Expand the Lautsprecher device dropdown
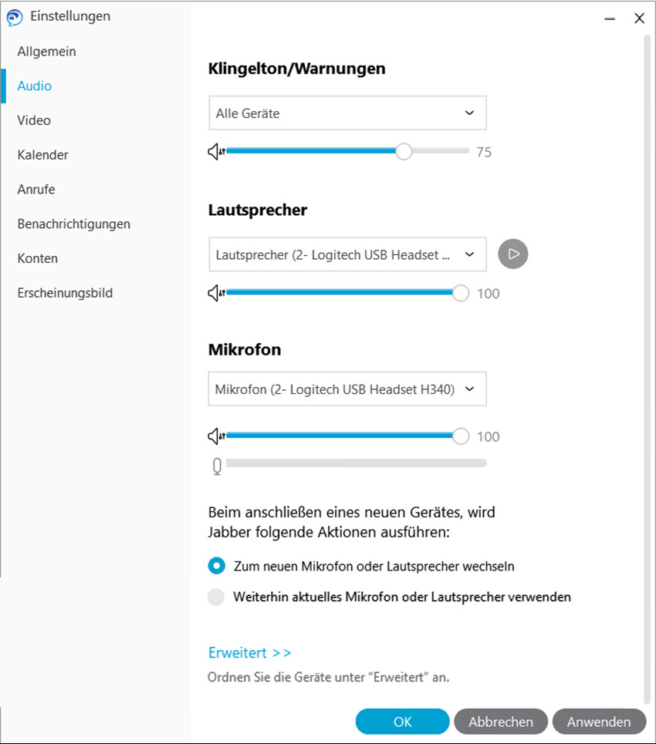The image size is (656, 744). 347,254
